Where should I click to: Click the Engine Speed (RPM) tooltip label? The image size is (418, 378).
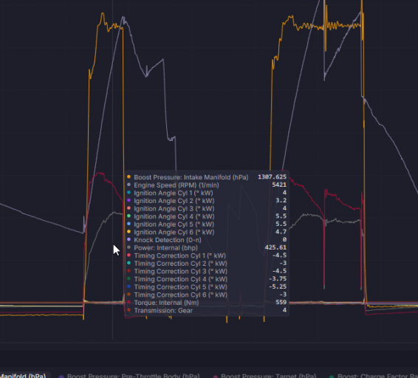(x=177, y=185)
